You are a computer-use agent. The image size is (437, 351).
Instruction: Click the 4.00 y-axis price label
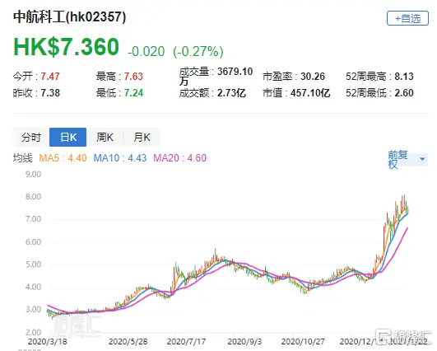point(33,287)
